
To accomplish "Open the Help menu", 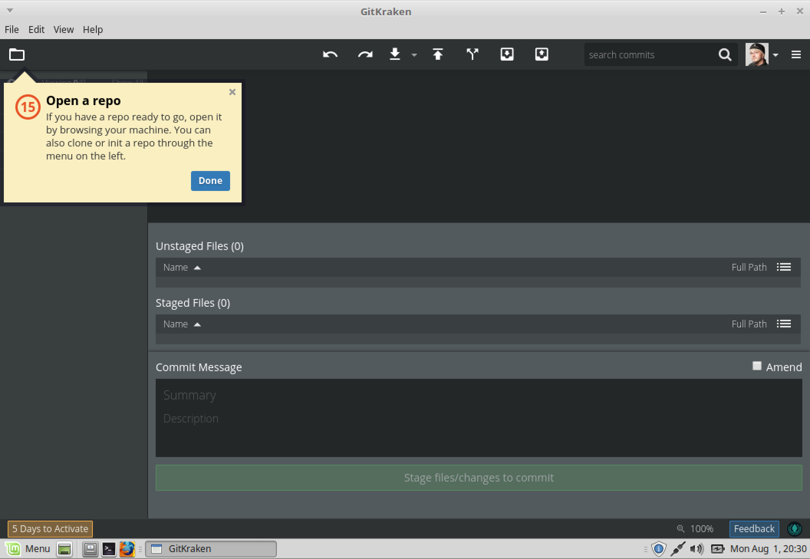I will click(93, 30).
